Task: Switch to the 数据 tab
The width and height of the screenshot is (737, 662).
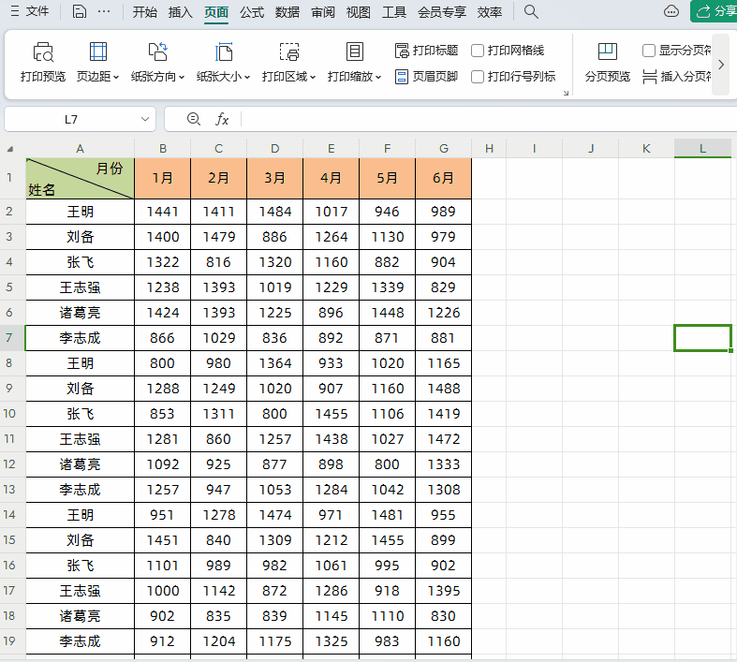Action: (287, 12)
